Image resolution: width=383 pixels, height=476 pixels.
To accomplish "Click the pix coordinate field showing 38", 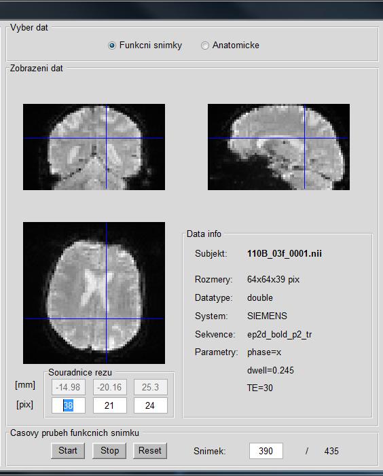I will [x=69, y=405].
